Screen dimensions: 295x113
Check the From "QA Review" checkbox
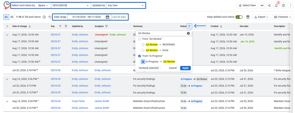coord(140,39)
